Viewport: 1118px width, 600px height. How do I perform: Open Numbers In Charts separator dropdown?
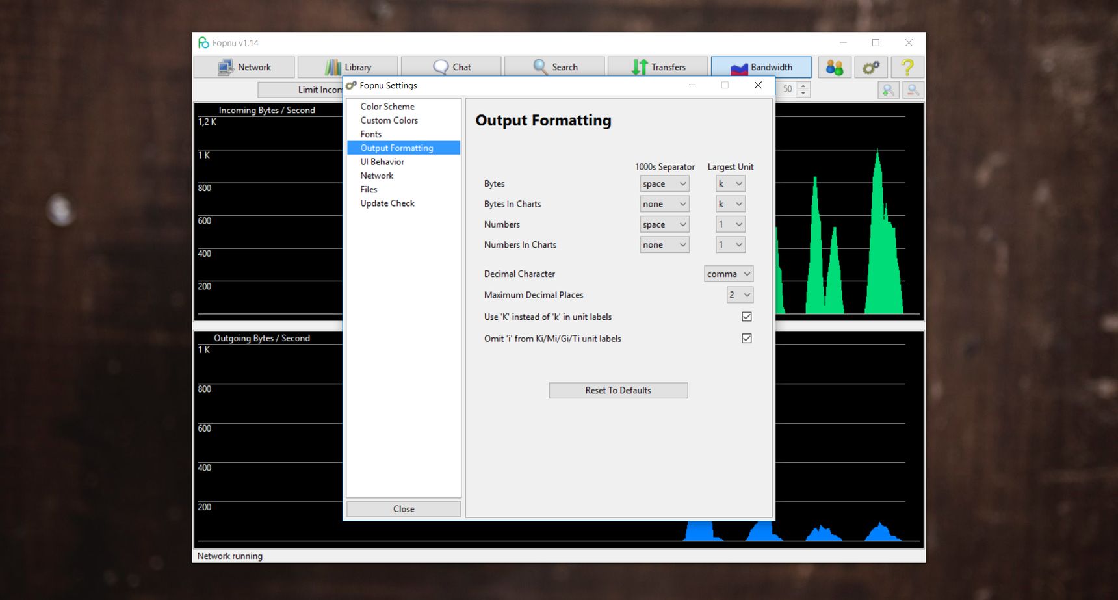pyautogui.click(x=664, y=244)
